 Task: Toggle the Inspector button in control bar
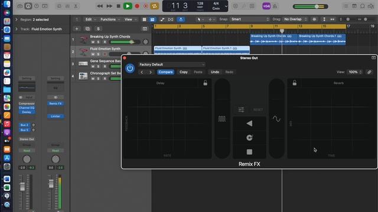click(28, 6)
